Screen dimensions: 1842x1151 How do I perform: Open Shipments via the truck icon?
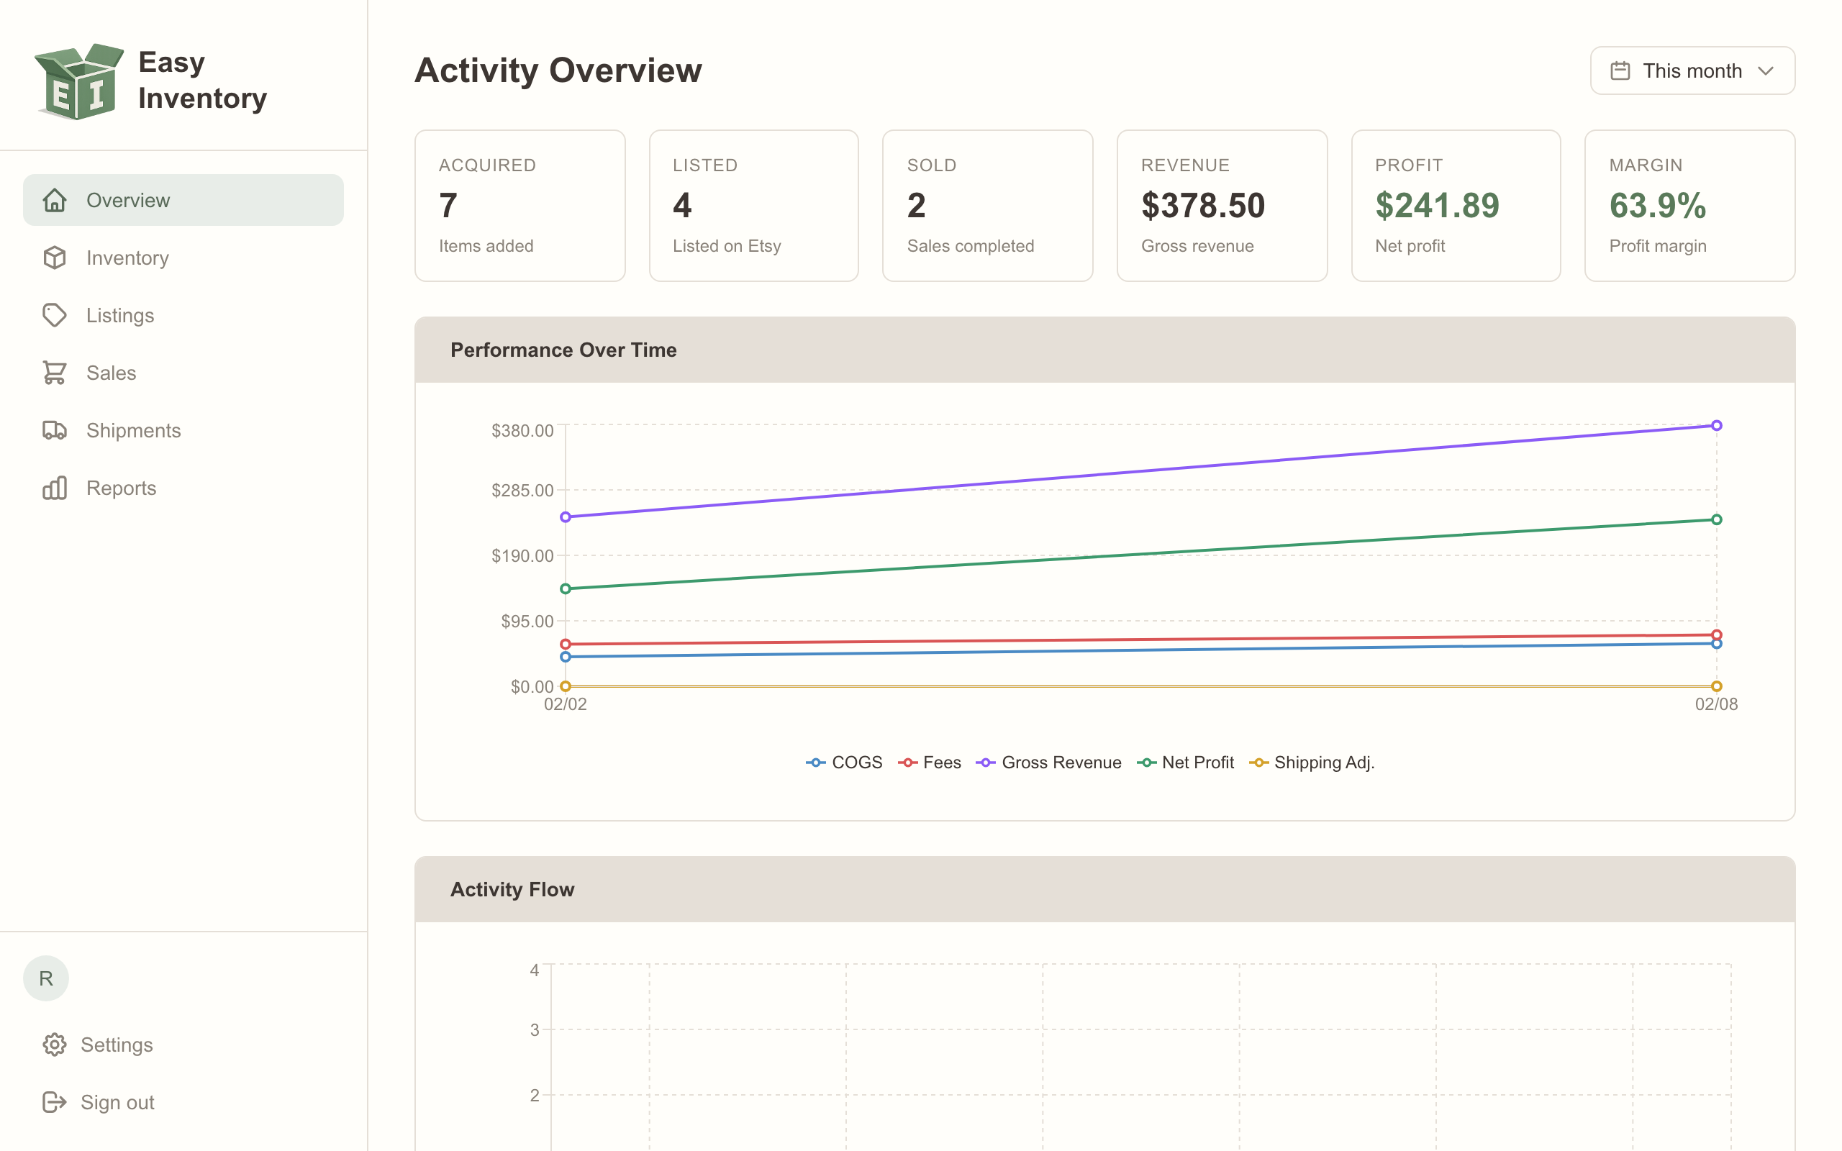pyautogui.click(x=54, y=430)
